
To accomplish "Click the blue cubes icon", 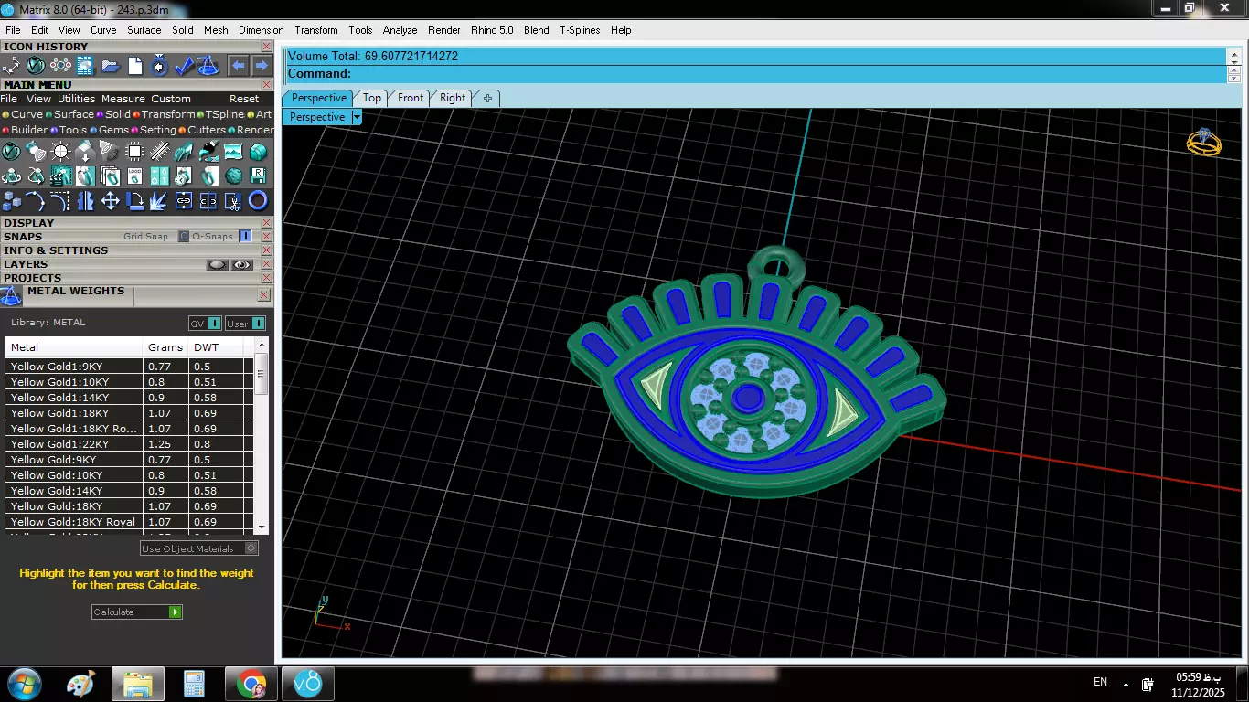I will pos(12,201).
